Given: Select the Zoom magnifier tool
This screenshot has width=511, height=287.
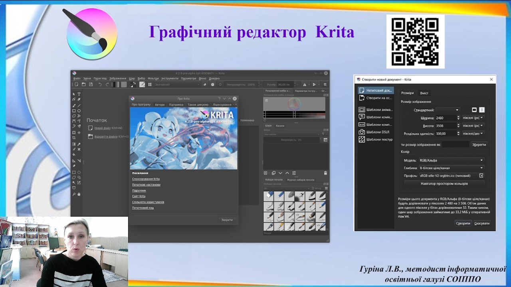Looking at the screenshot, I should coord(74,194).
